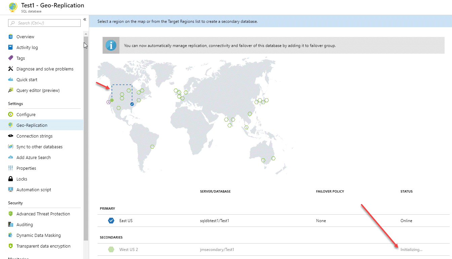Open Locks settings
The width and height of the screenshot is (452, 259).
[22, 179]
